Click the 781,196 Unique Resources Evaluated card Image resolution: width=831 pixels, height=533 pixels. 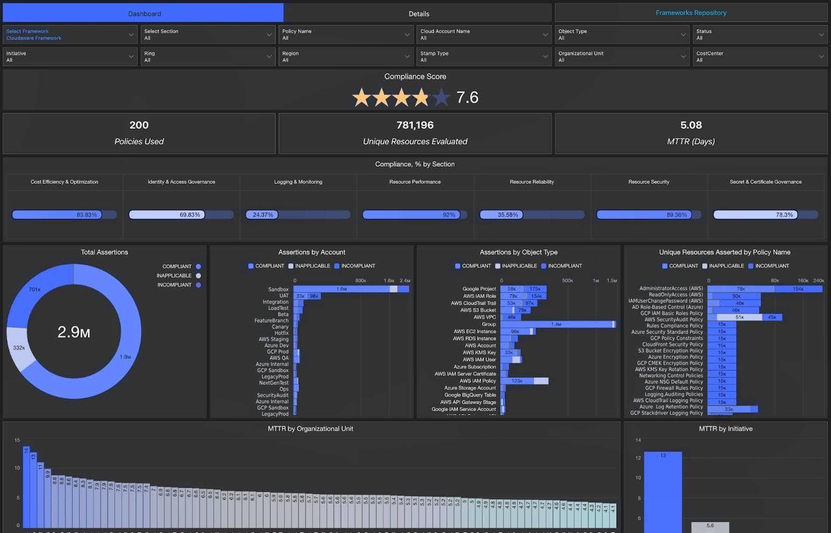tap(415, 133)
